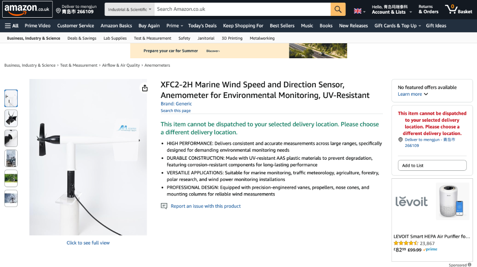Click the Anemometers breadcrumb link
477x267 pixels.
click(x=157, y=65)
